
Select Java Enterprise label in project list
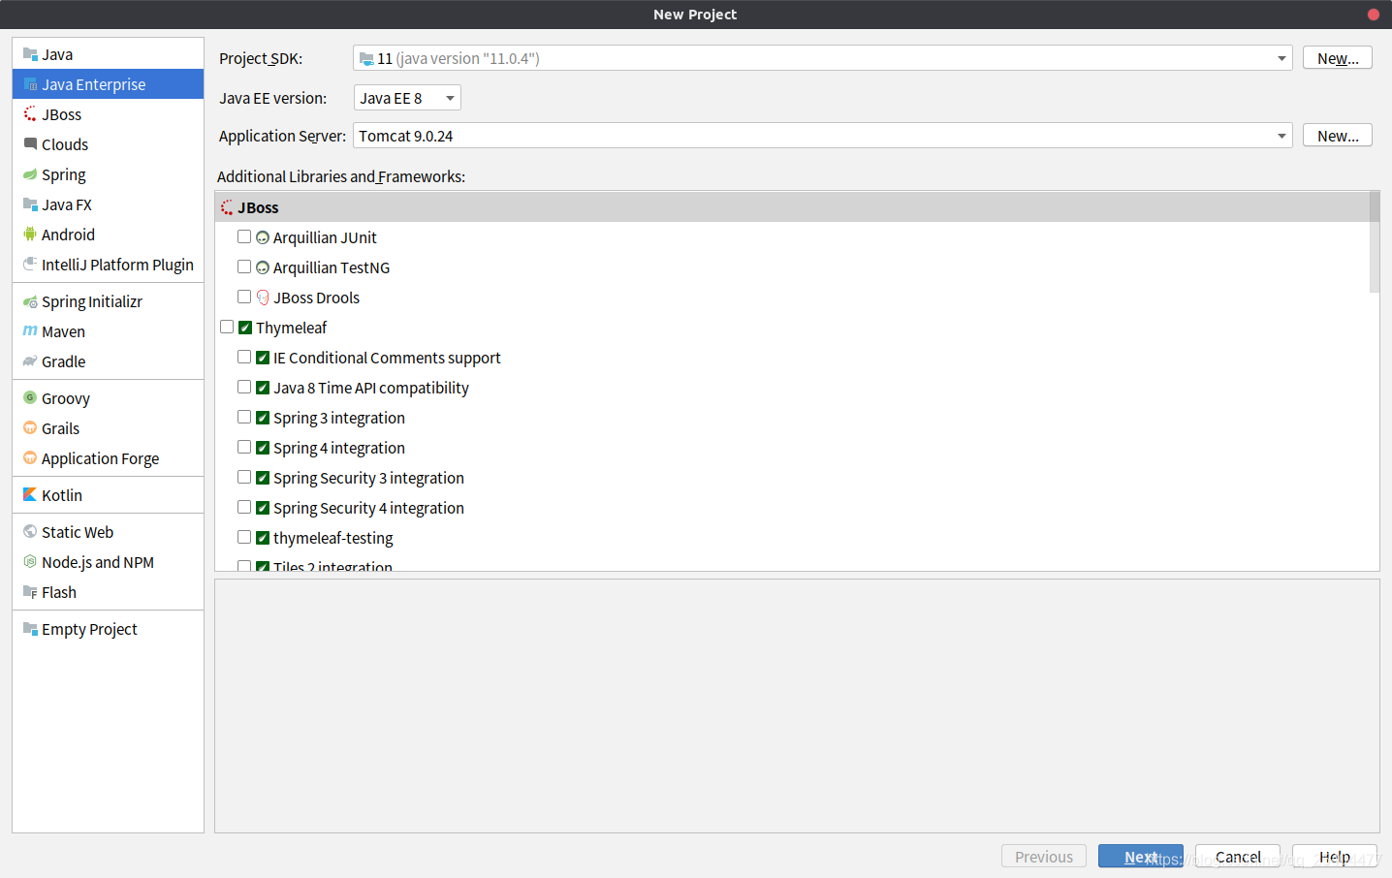click(93, 84)
